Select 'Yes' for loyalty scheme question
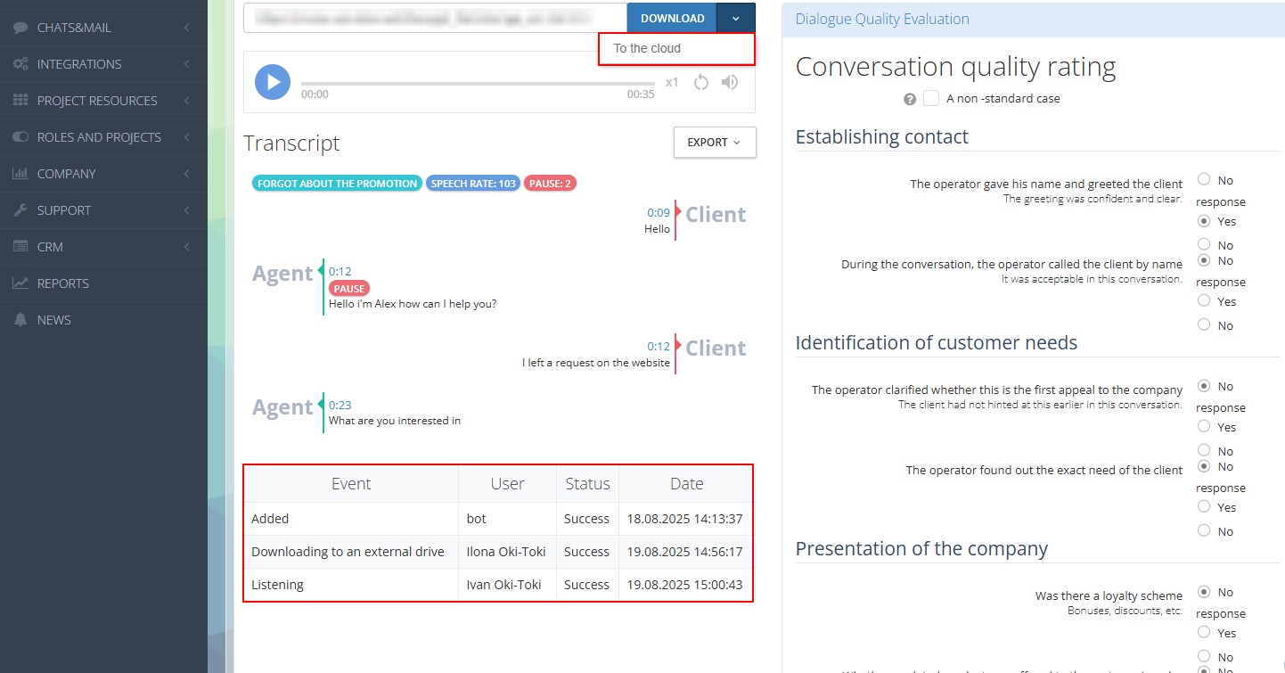 tap(1205, 632)
